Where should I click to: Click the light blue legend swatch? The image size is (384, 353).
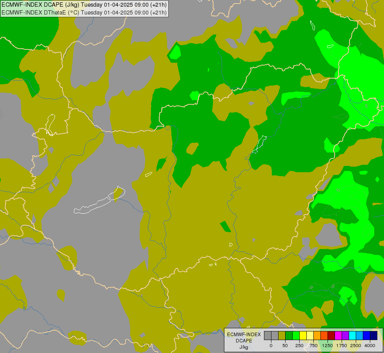(x=360, y=335)
